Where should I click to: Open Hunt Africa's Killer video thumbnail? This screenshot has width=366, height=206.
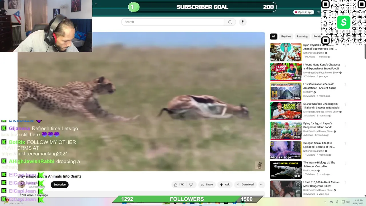coord(286,189)
